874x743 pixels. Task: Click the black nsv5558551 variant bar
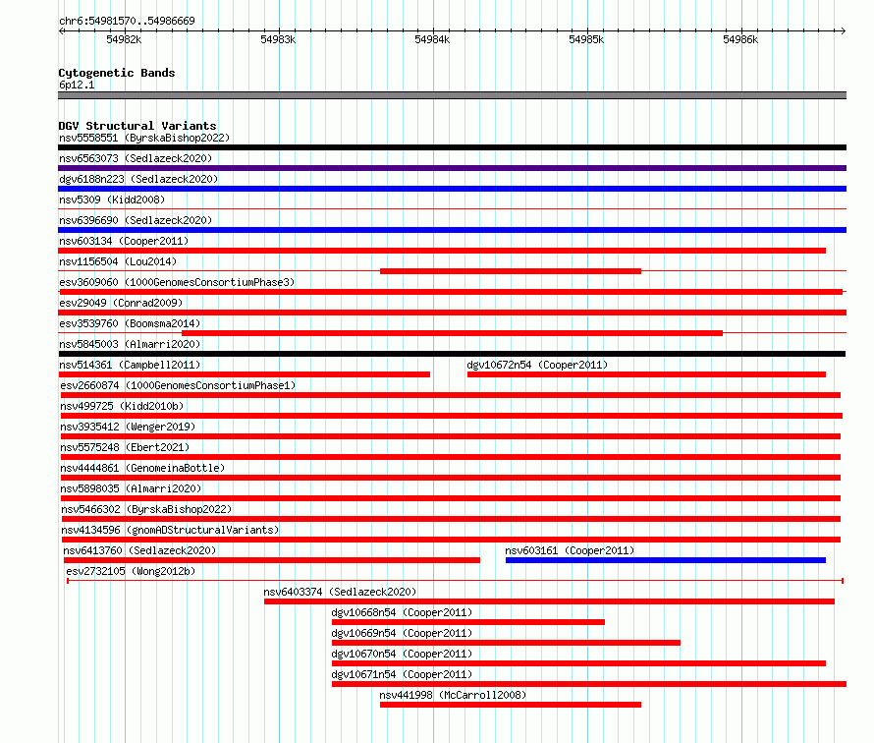[452, 147]
